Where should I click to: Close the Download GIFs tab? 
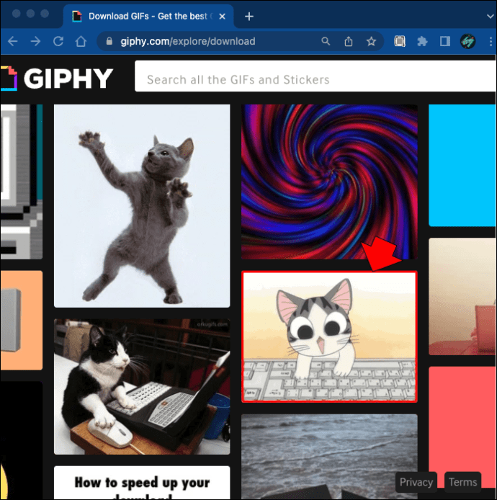click(222, 17)
